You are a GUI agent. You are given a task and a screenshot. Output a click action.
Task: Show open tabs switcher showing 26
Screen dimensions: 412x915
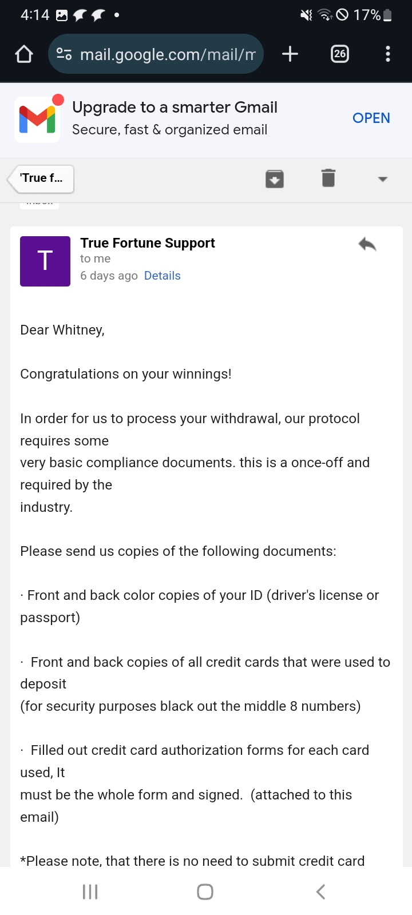[340, 54]
